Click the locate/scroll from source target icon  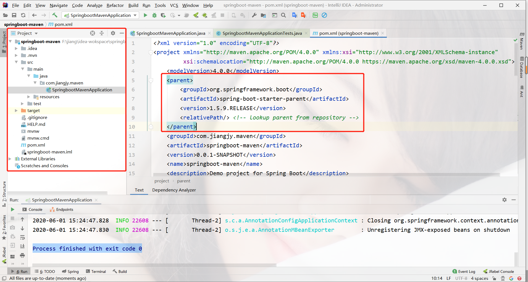pos(93,33)
